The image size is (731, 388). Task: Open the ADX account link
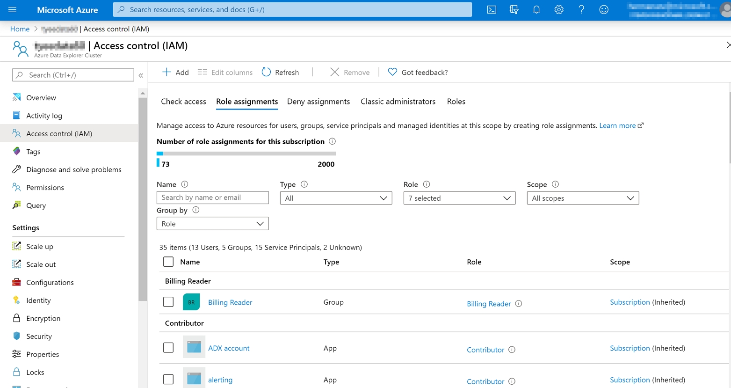229,348
